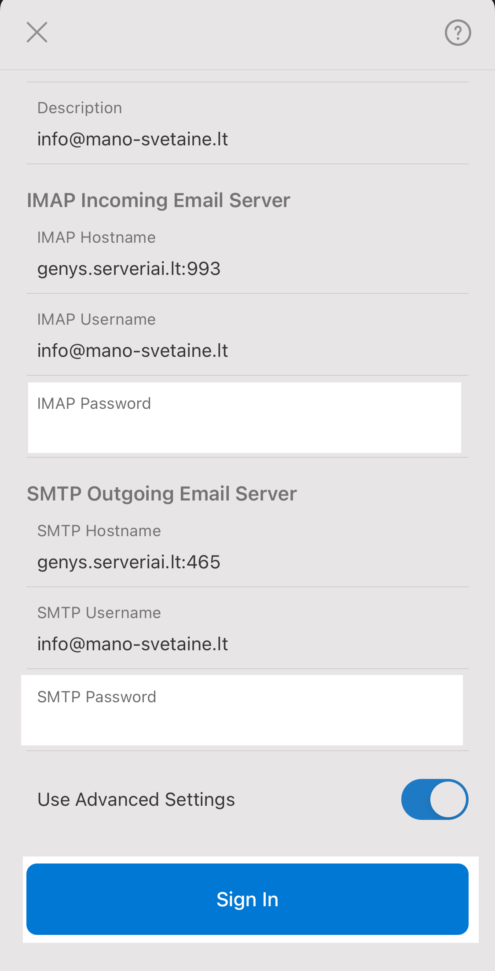Tap the Description field label

pos(80,108)
